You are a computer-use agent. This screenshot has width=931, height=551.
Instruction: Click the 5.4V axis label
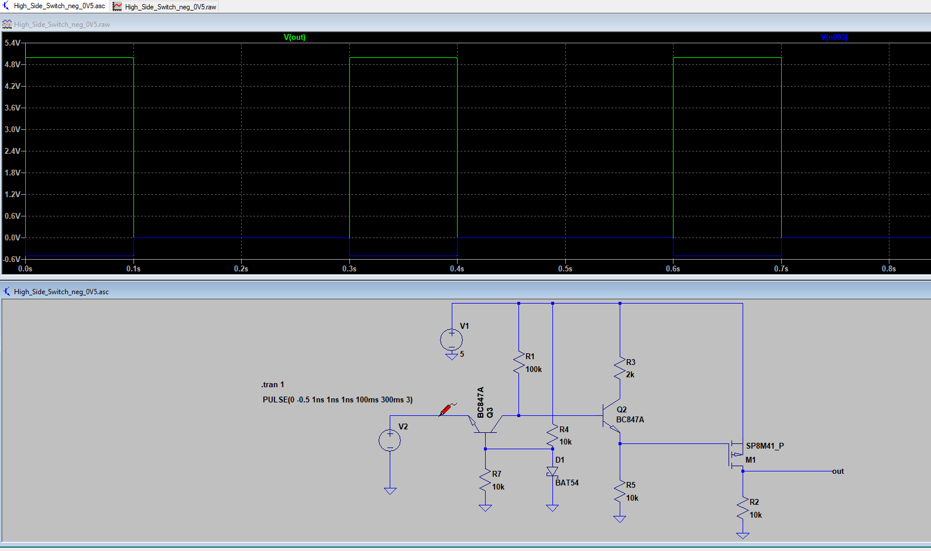pyautogui.click(x=12, y=43)
